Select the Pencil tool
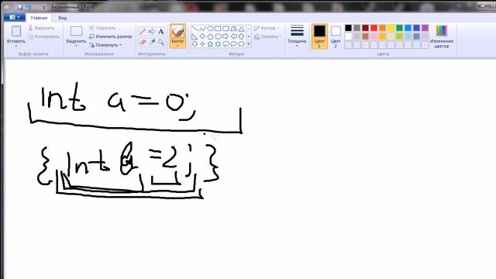The width and height of the screenshot is (496, 279). point(143,31)
